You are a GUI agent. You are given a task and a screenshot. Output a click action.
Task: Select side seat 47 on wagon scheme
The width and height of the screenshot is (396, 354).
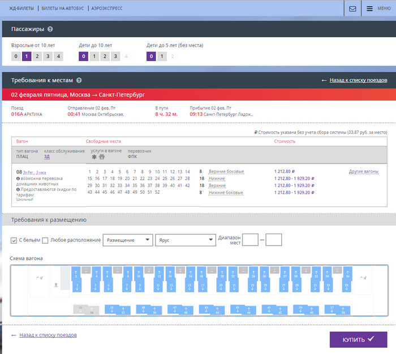tap(174, 309)
